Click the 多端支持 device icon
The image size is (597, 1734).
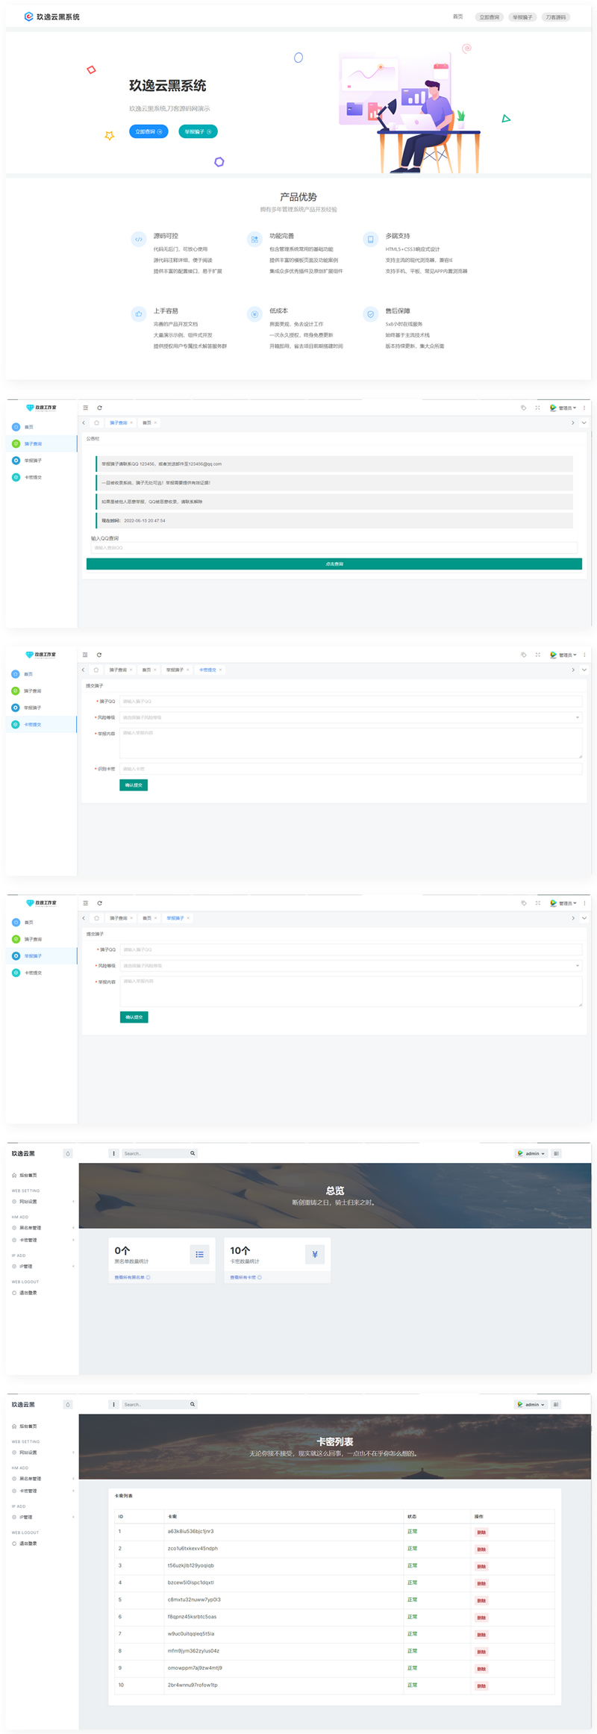370,240
